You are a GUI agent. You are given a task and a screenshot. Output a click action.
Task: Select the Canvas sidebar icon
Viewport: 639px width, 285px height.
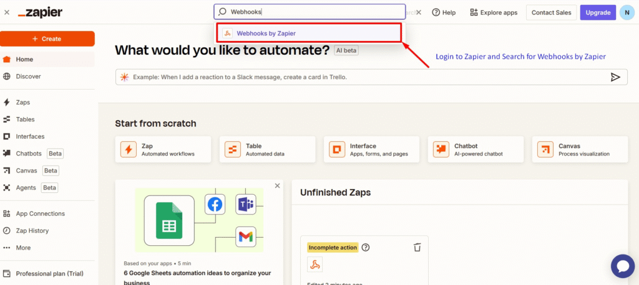click(6, 171)
